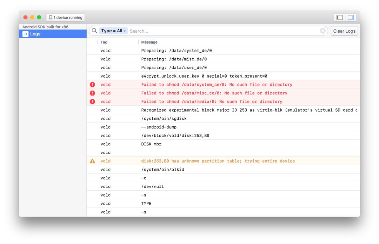
Task: Select Logs in the sidebar
Action: click(53, 34)
